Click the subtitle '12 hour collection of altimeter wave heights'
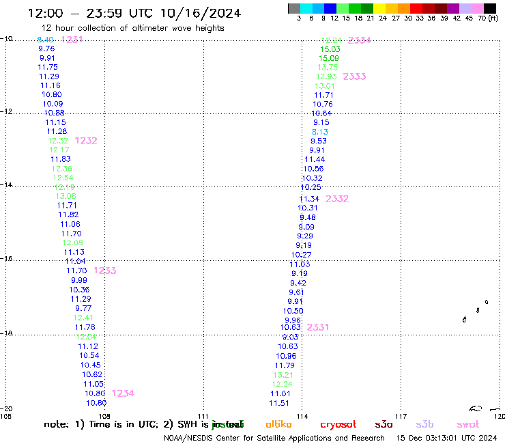Screen dimensions: 505x444 (x=132, y=28)
